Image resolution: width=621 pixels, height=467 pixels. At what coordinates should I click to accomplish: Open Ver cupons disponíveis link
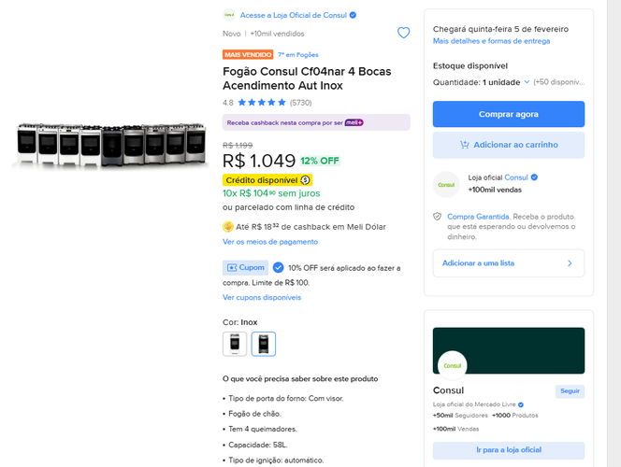coord(262,297)
